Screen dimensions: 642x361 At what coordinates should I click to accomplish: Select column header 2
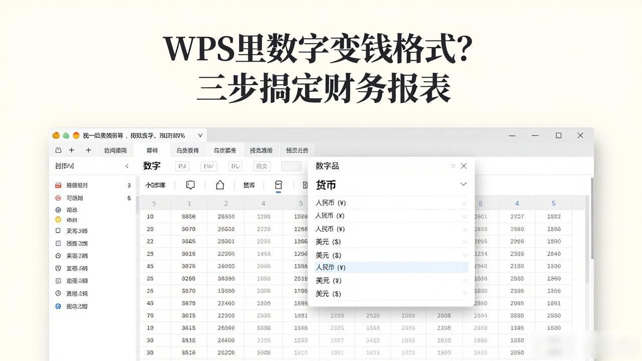(226, 203)
